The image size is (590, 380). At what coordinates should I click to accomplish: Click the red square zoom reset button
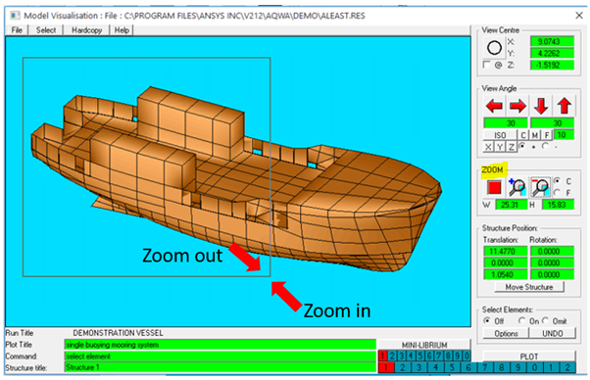(x=494, y=187)
